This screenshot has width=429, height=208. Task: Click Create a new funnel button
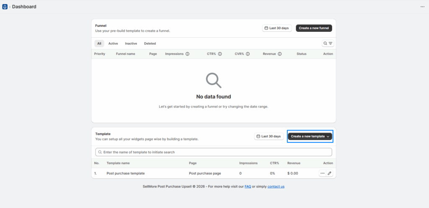point(314,28)
